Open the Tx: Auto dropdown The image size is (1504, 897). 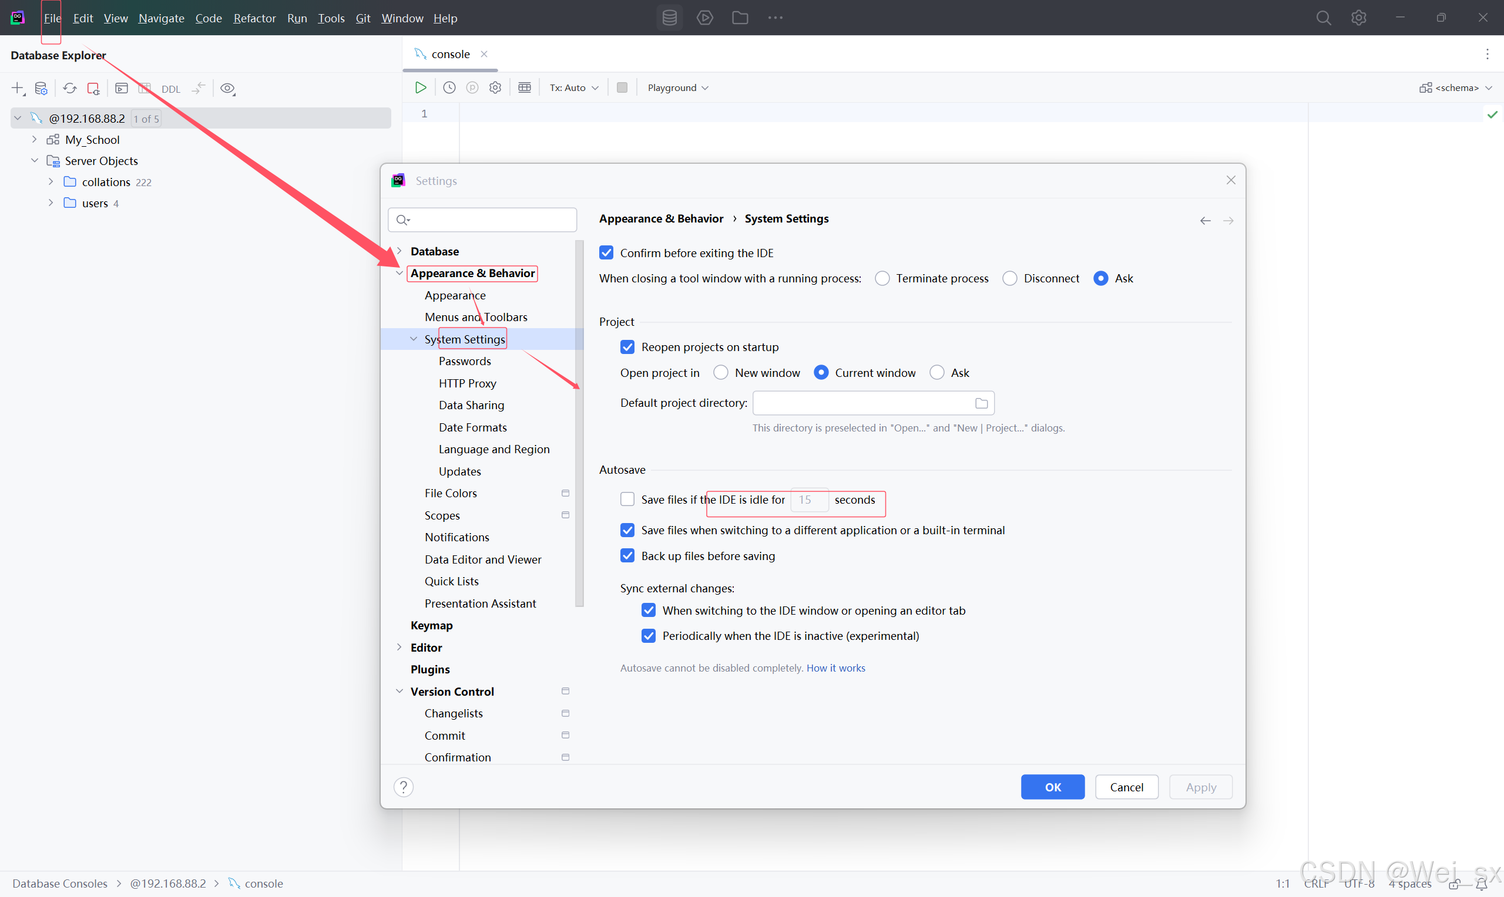point(573,87)
